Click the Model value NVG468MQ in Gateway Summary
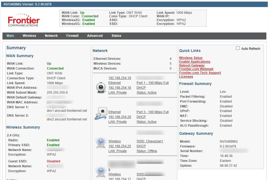Screen dimensions: 268x180 pyautogui.click(x=229, y=142)
